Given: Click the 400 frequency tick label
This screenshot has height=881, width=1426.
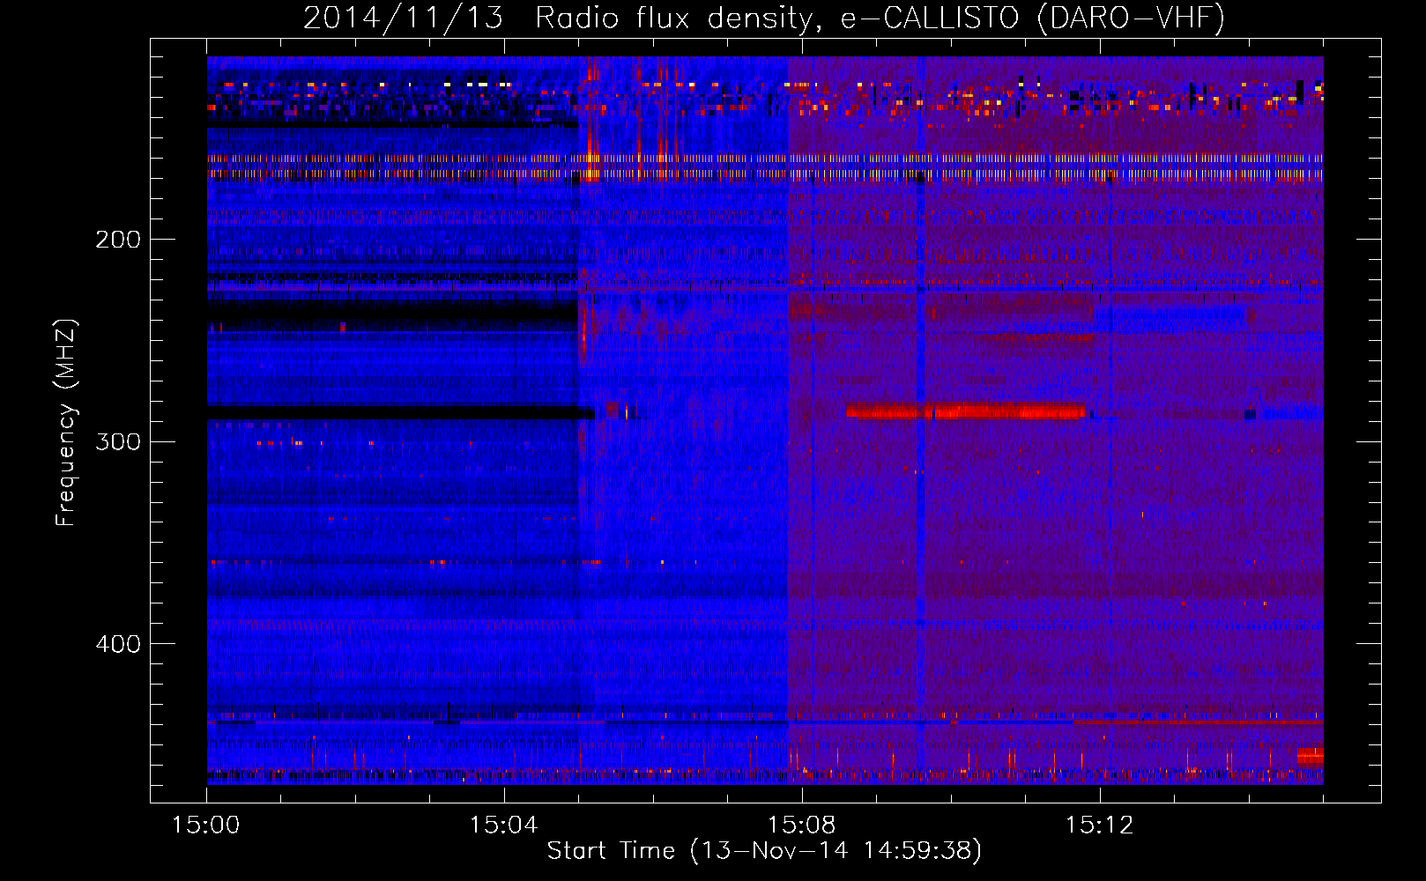Looking at the screenshot, I should [x=118, y=644].
